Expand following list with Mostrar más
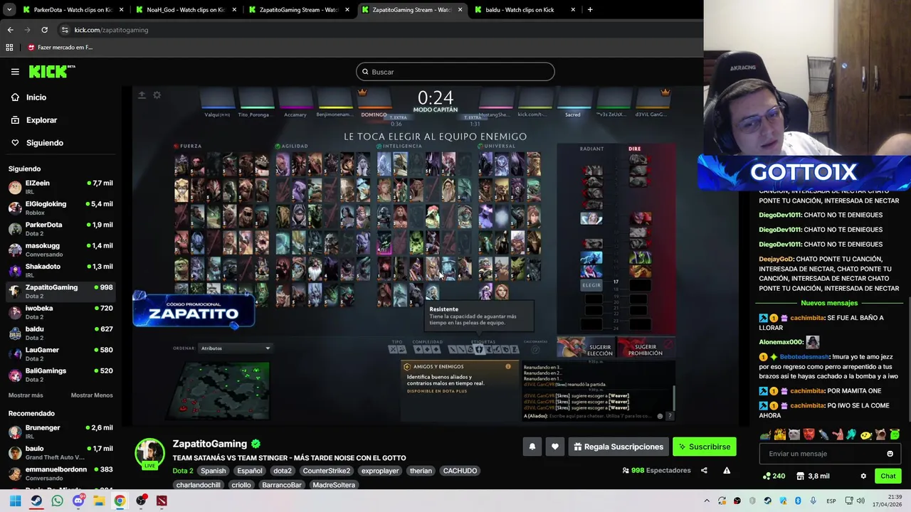Image resolution: width=911 pixels, height=512 pixels. click(26, 395)
